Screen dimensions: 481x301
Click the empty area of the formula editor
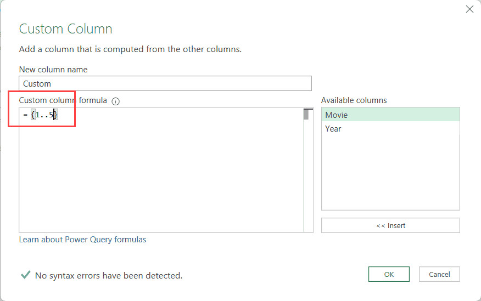click(x=159, y=175)
